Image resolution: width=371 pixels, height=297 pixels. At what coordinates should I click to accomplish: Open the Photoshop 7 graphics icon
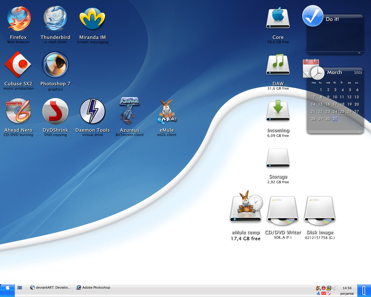55,65
